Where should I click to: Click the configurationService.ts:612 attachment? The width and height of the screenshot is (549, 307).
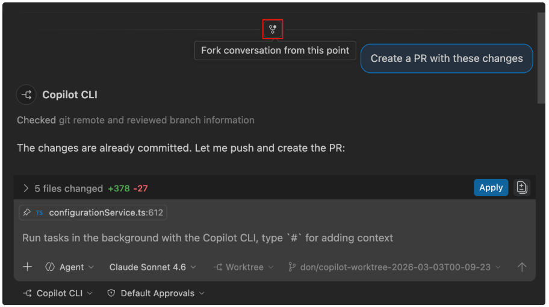[106, 212]
